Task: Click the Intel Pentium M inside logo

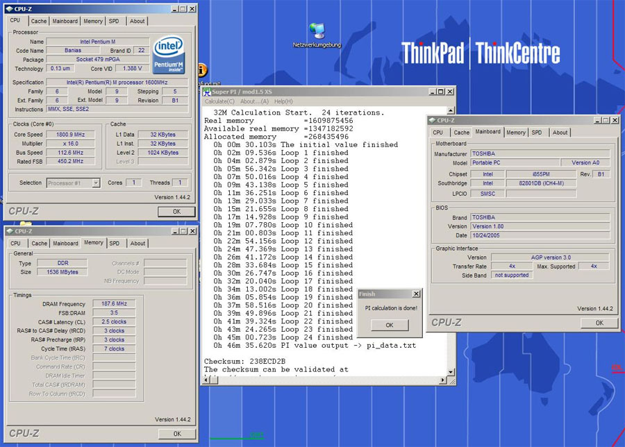Action: tap(169, 55)
